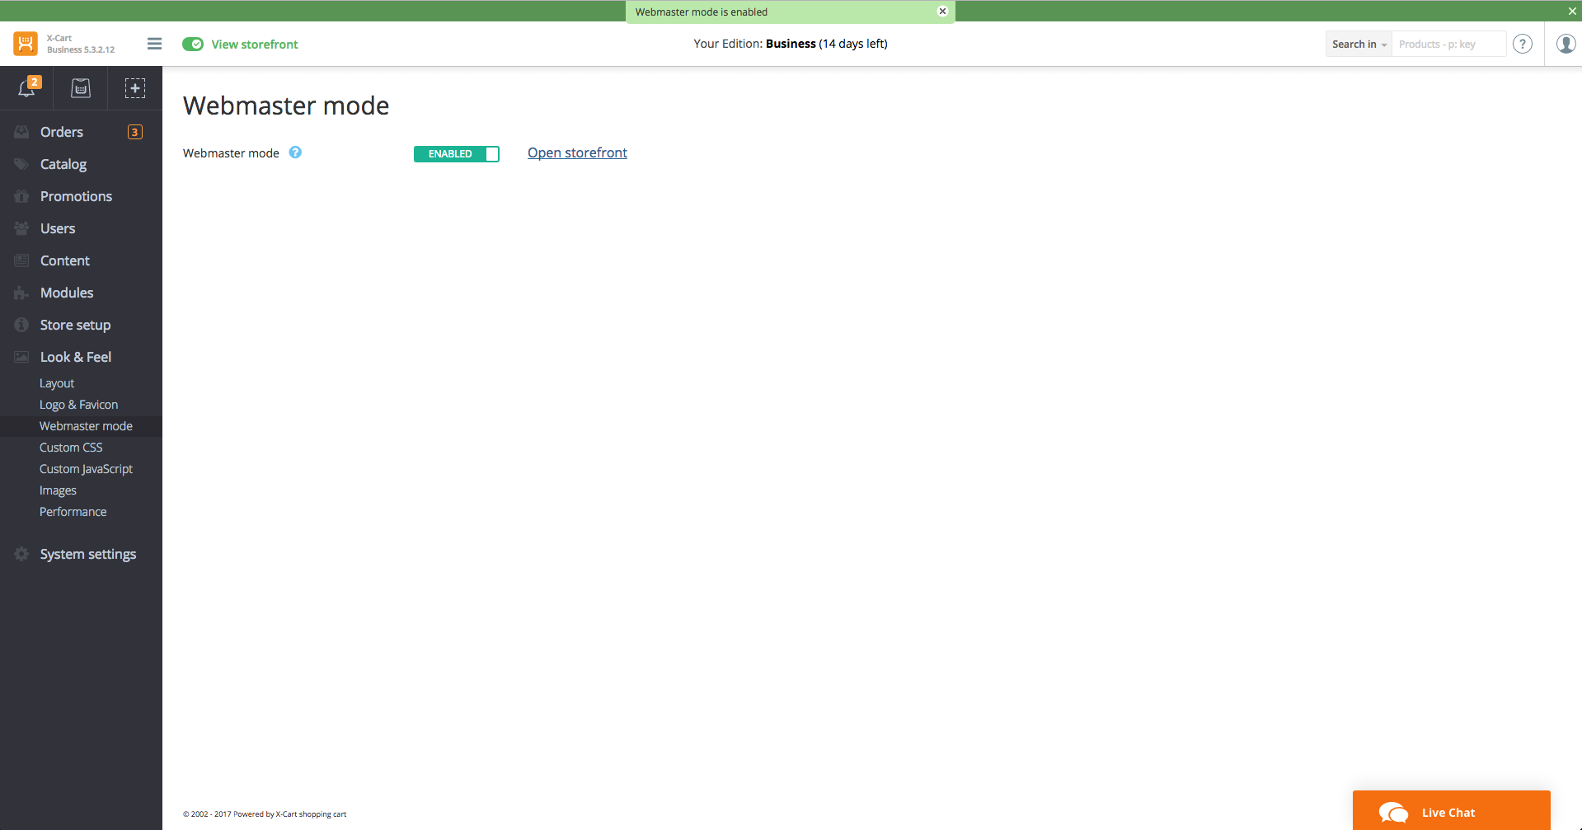The width and height of the screenshot is (1582, 830).
Task: Click the Live Chat button
Action: pyautogui.click(x=1451, y=810)
